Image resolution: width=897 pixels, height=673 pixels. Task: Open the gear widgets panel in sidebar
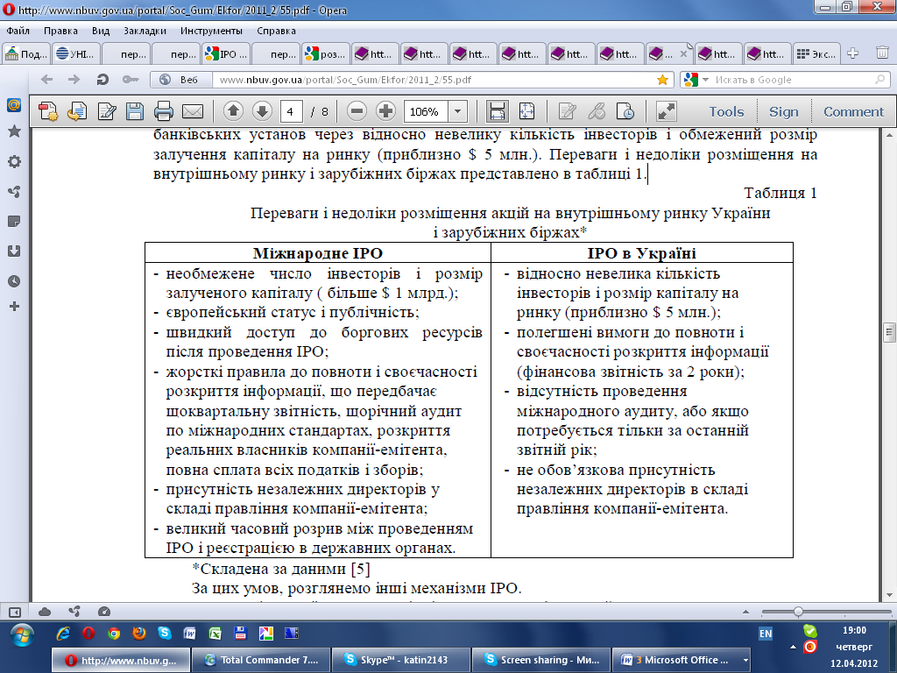[x=14, y=162]
